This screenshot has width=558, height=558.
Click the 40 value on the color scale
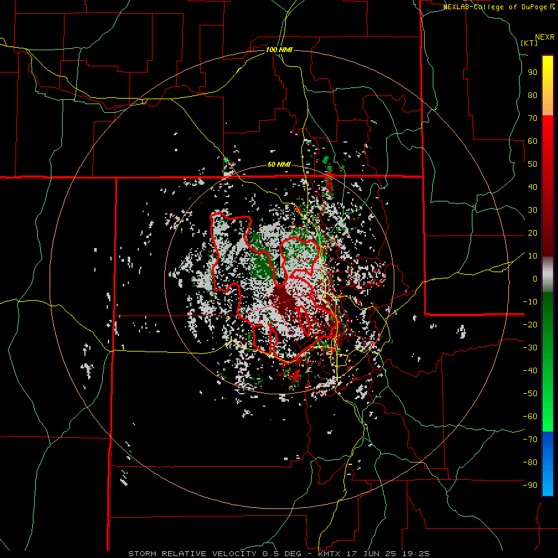[x=533, y=187]
